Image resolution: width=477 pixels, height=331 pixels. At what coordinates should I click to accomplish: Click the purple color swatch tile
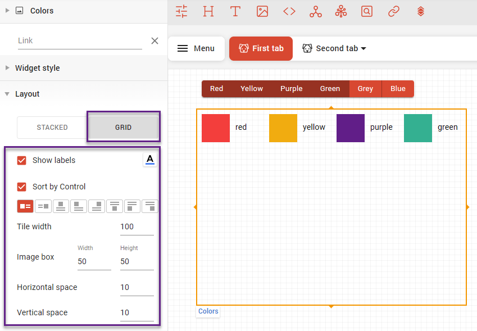pos(351,128)
